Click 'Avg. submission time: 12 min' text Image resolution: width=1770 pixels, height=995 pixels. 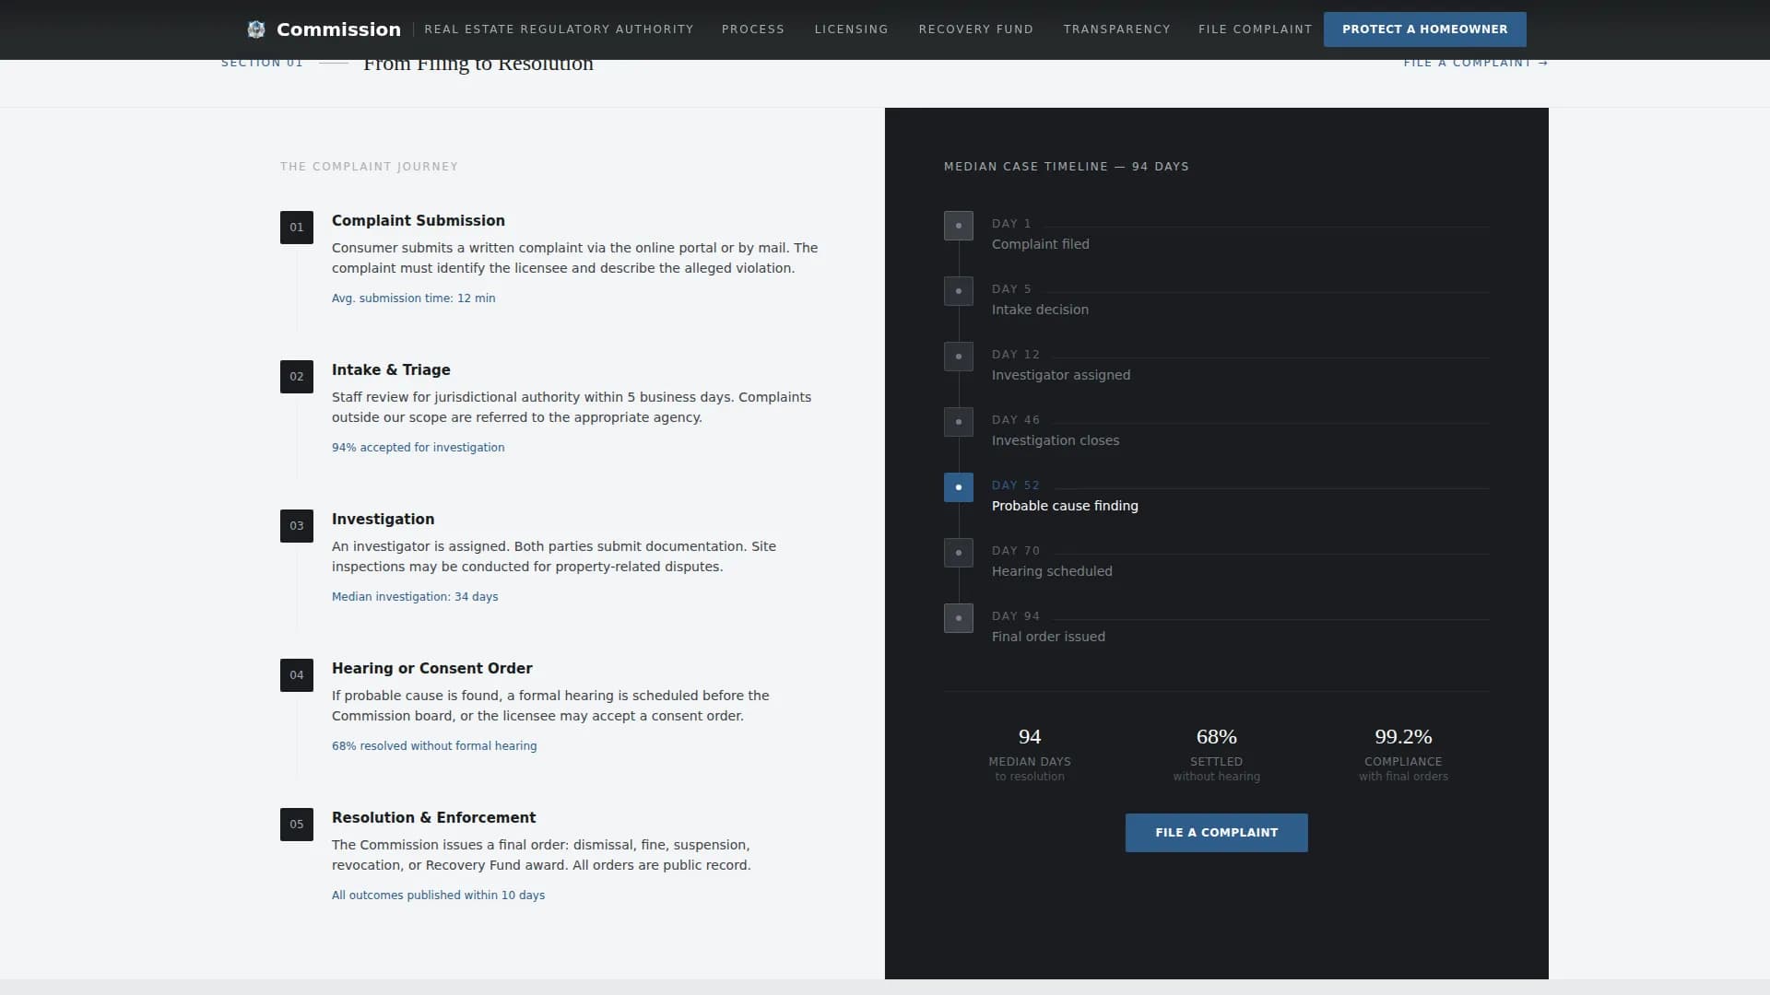(x=414, y=298)
